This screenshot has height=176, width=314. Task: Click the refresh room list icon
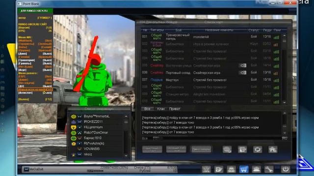coord(258,149)
